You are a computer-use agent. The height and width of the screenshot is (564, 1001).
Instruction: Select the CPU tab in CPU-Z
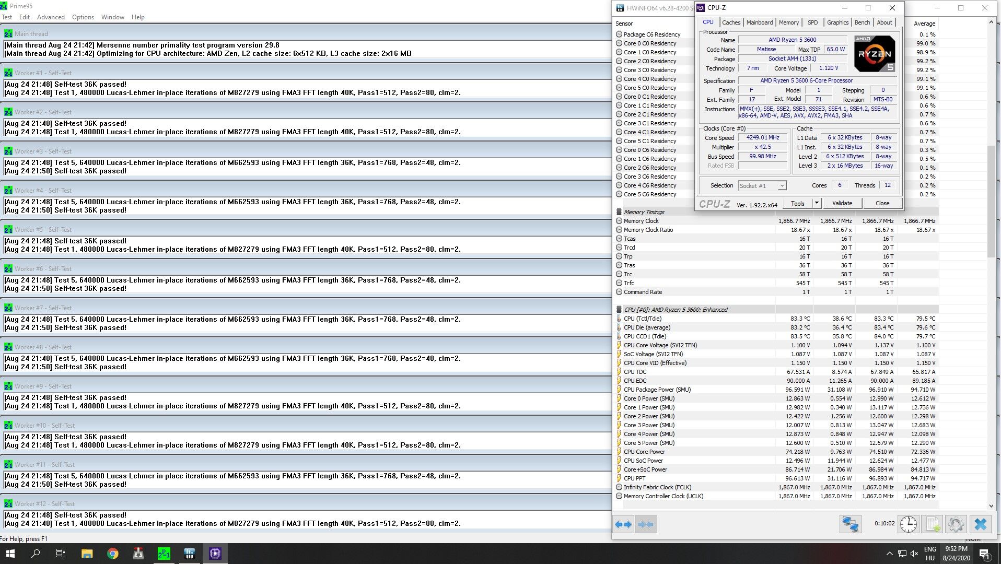pos(708,22)
